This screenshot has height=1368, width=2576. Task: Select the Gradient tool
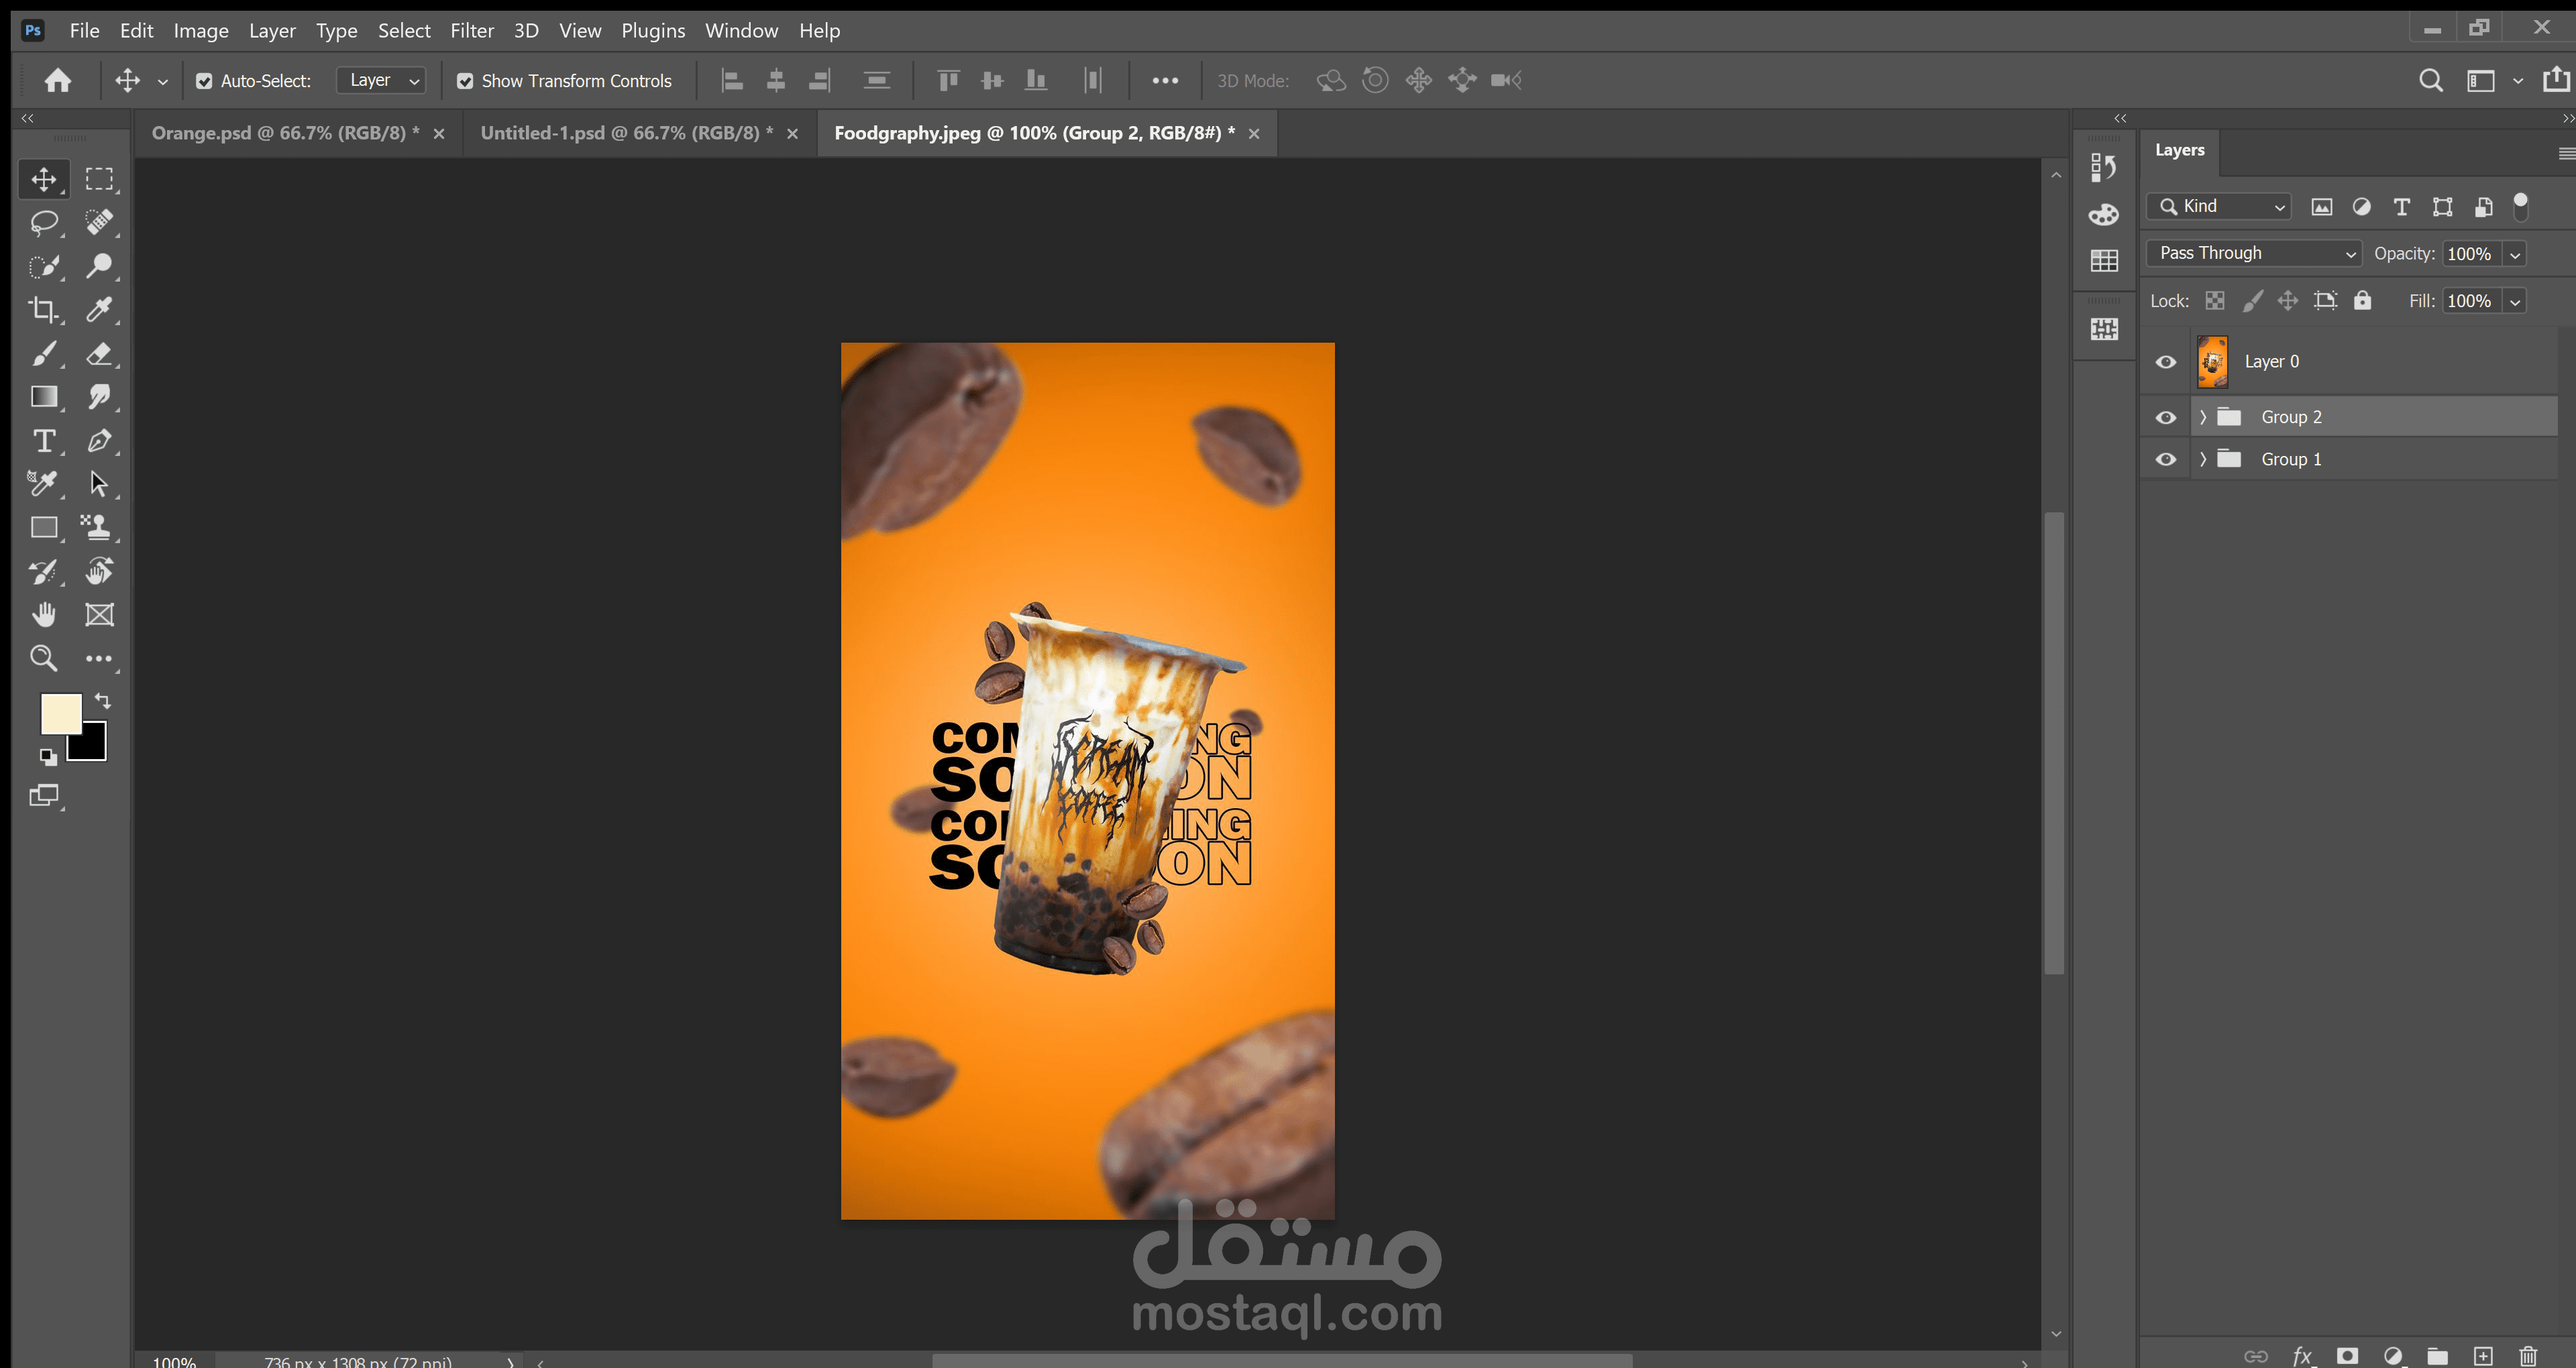43,397
